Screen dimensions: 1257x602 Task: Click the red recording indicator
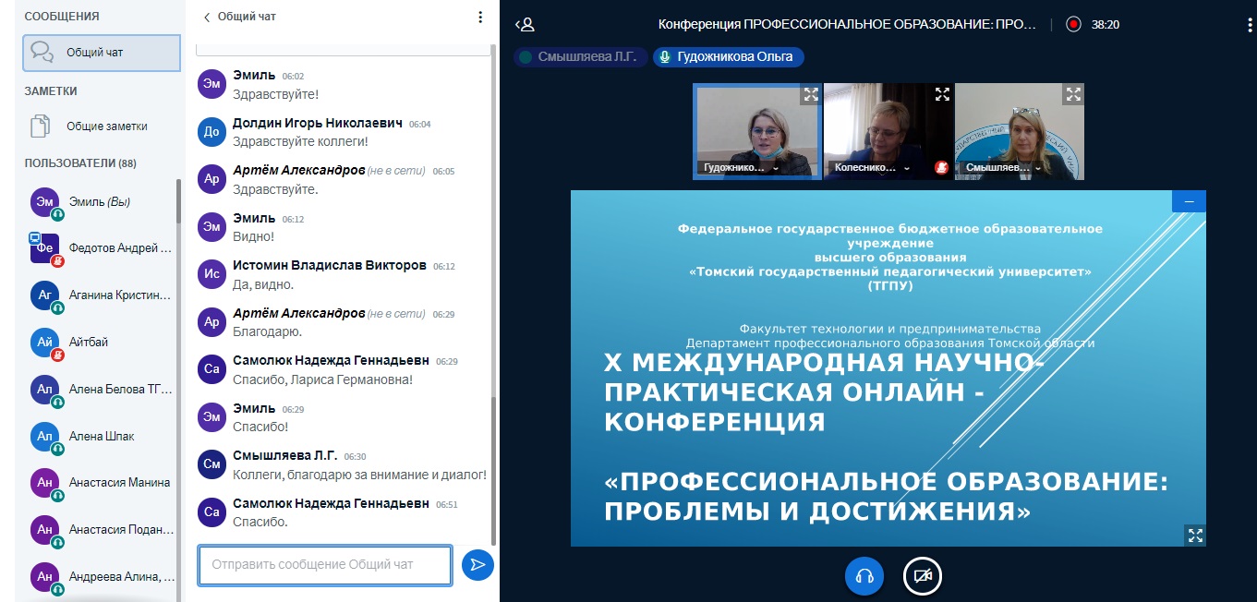point(1073,25)
